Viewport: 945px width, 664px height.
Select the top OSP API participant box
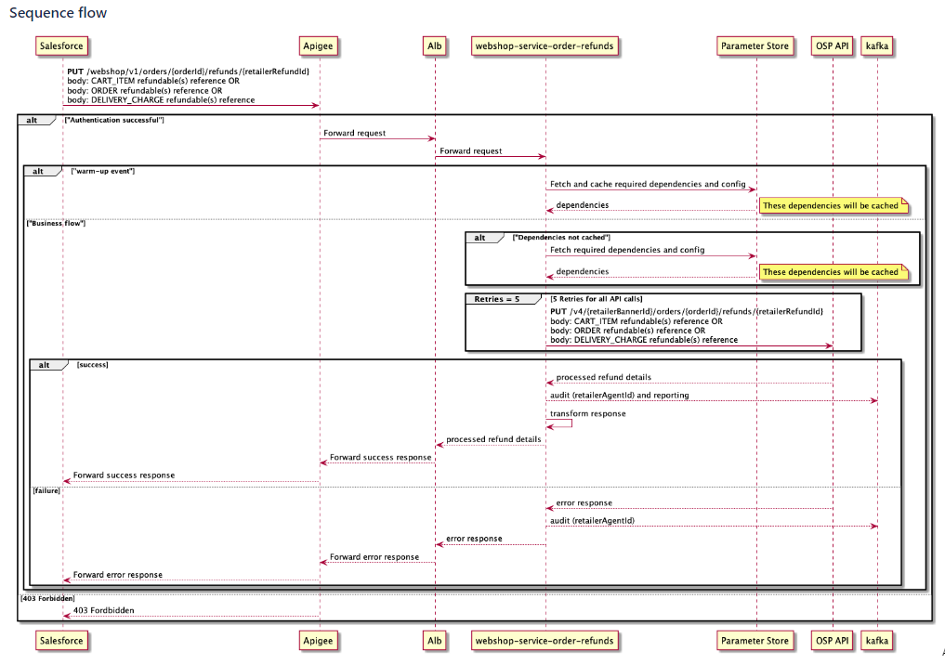pos(833,46)
